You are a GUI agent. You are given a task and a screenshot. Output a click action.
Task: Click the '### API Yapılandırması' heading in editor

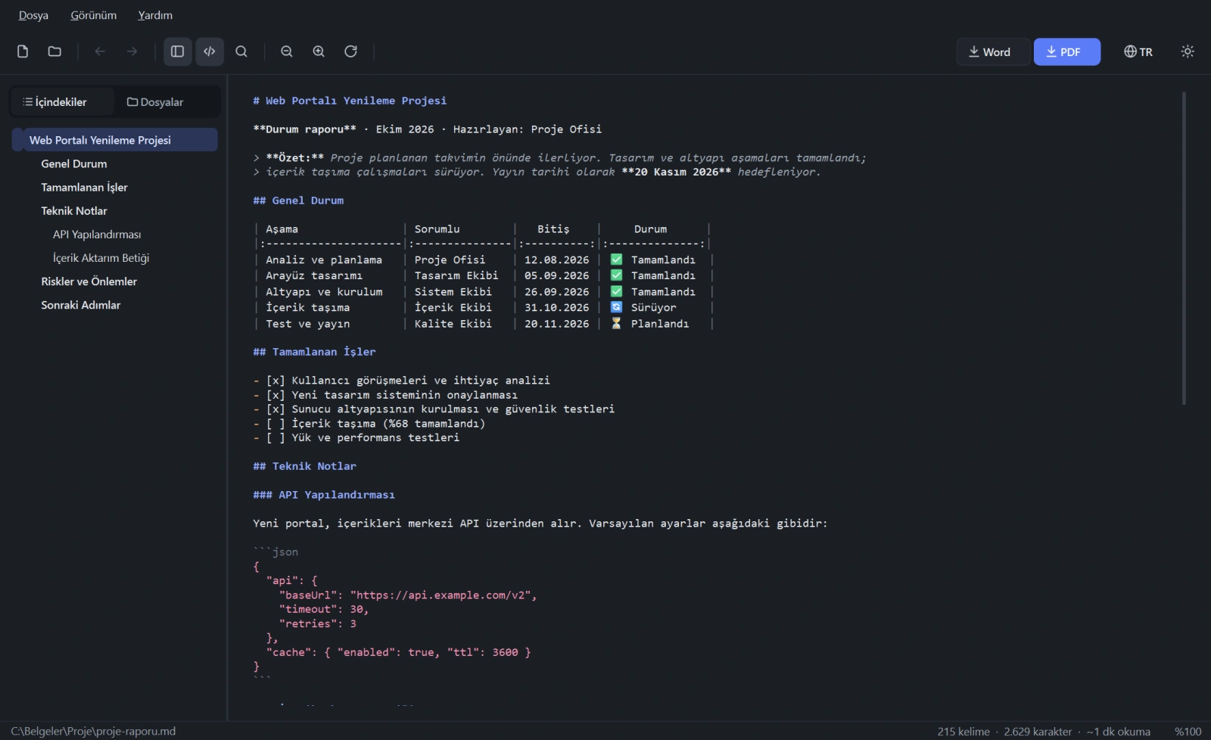click(x=324, y=495)
